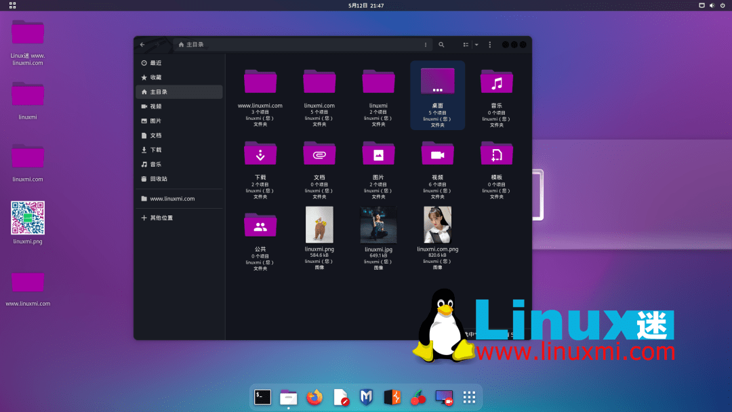Open the path bar options menu
This screenshot has width=732, height=412.
[425, 44]
